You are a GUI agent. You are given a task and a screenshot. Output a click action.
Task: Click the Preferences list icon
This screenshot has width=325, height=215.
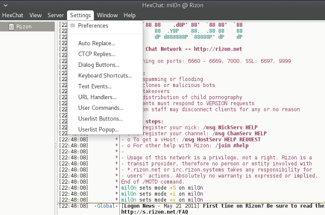pyautogui.click(x=73, y=26)
